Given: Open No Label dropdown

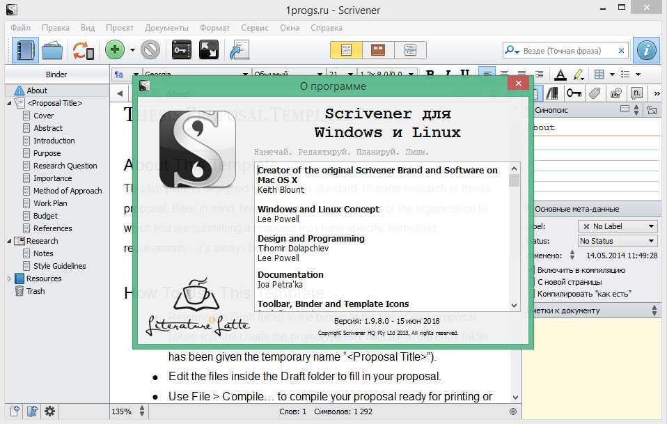Looking at the screenshot, I should coord(618,226).
